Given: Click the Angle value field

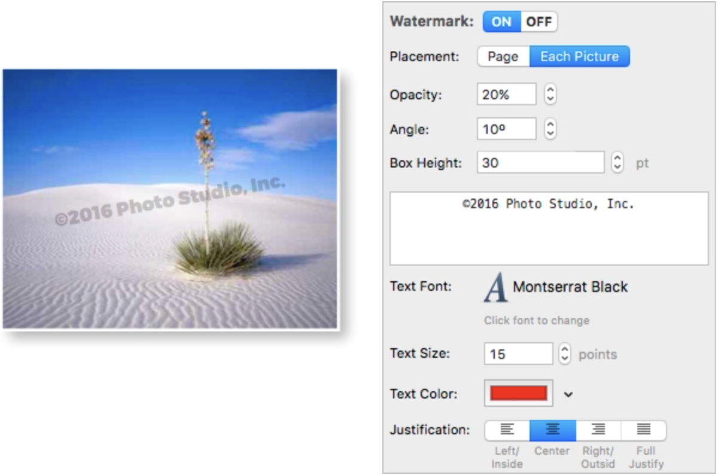Looking at the screenshot, I should pos(507,129).
